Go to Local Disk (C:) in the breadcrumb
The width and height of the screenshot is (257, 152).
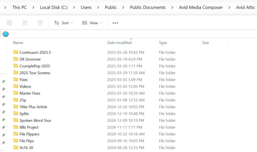pyautogui.click(x=54, y=7)
